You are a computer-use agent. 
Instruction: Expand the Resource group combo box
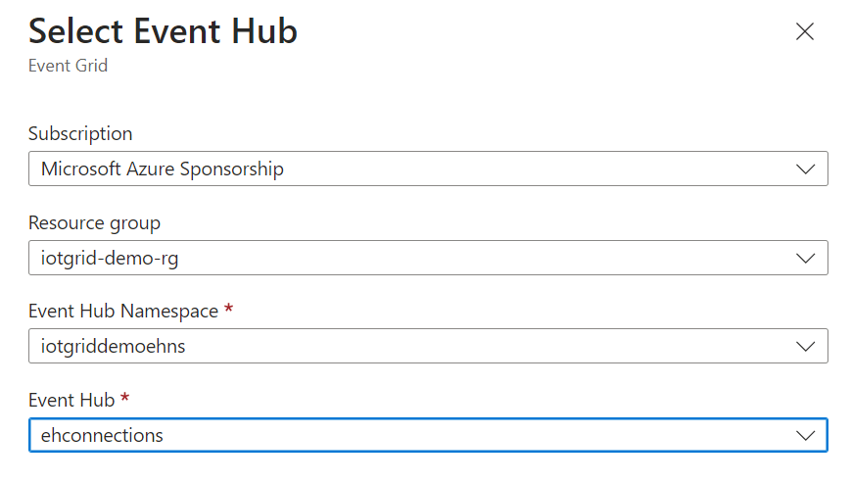click(428, 259)
